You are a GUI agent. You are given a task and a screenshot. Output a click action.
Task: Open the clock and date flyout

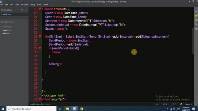click(186, 109)
